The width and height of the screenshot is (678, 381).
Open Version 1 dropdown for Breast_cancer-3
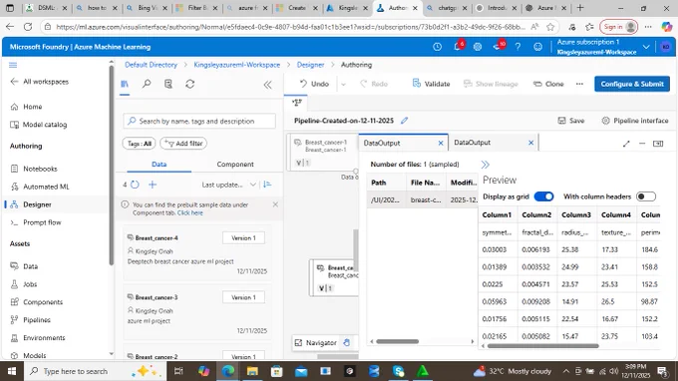click(243, 297)
